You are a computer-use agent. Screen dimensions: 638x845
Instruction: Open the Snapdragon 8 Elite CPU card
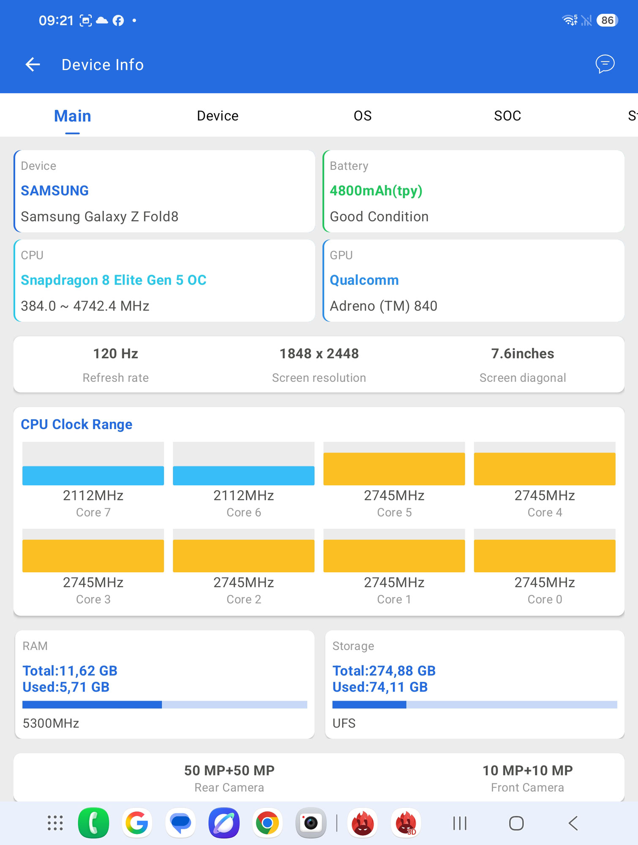point(164,281)
